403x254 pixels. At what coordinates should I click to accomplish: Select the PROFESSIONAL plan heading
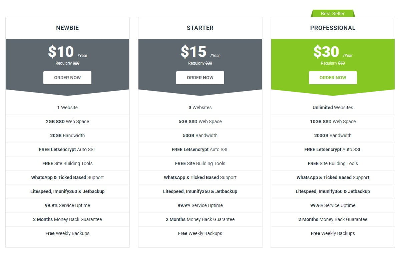333,28
